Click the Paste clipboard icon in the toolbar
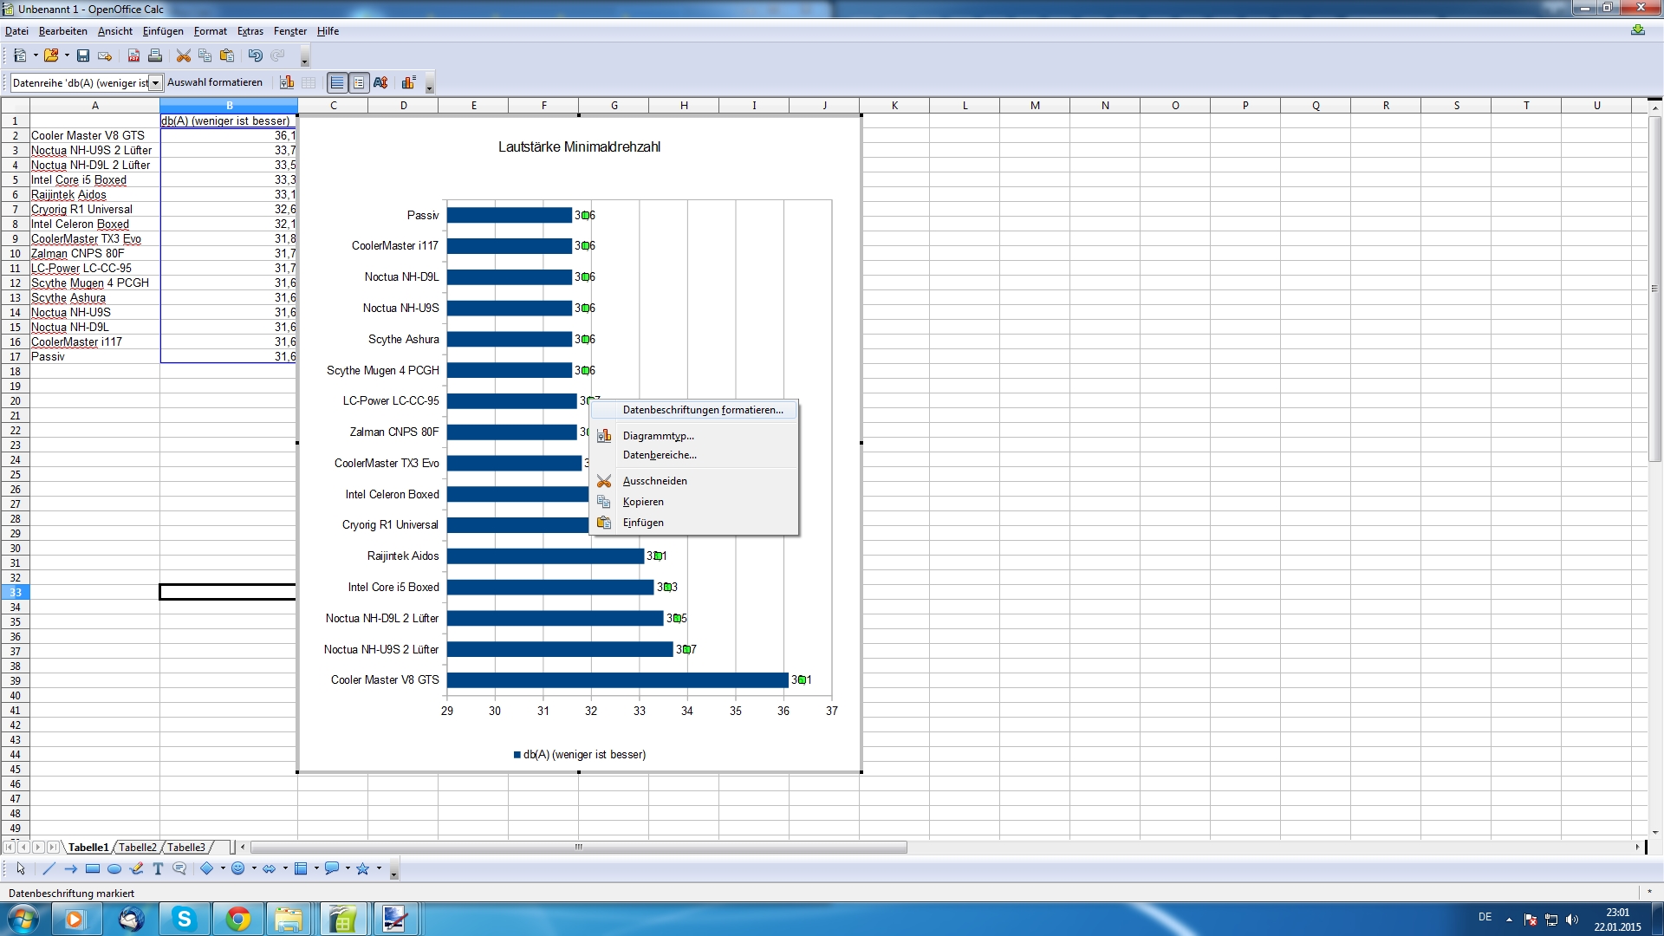This screenshot has height=936, width=1664. click(227, 55)
